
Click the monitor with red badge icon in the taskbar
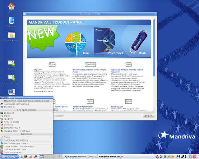tap(35, 157)
